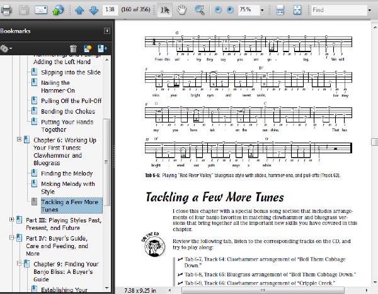Click the zoom out minus button
This screenshot has width=378, height=294.
[x=218, y=10]
